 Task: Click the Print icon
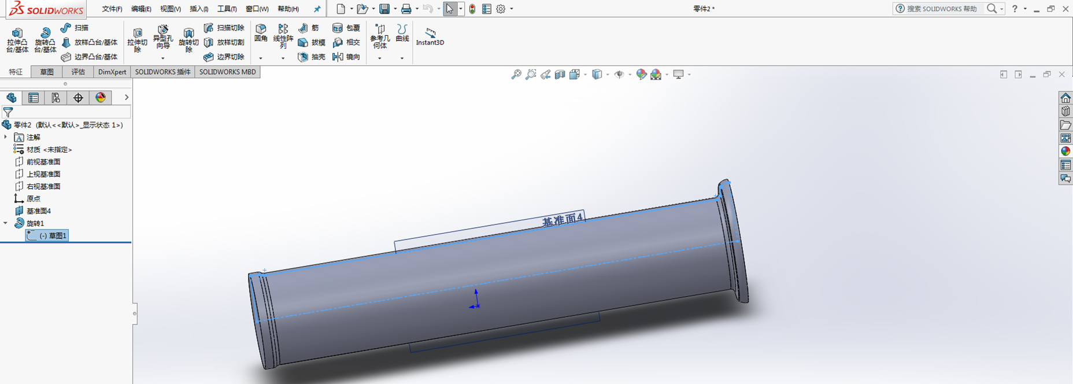pos(406,9)
